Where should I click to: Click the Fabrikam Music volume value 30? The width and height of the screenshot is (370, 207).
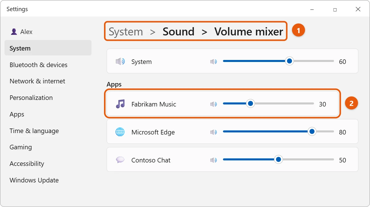click(322, 104)
